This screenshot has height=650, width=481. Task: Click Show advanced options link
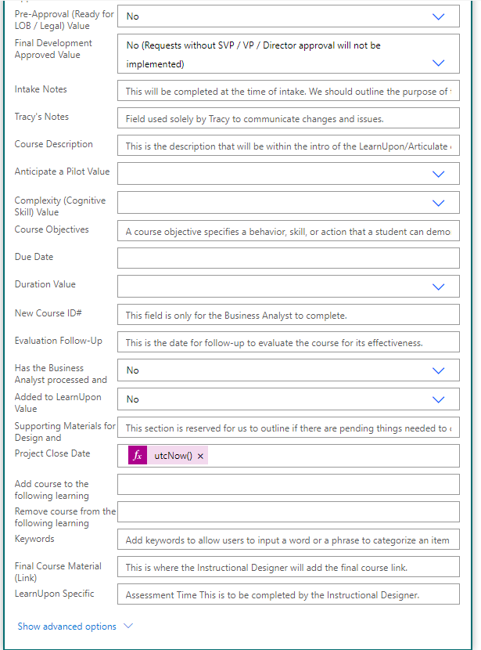(x=66, y=627)
